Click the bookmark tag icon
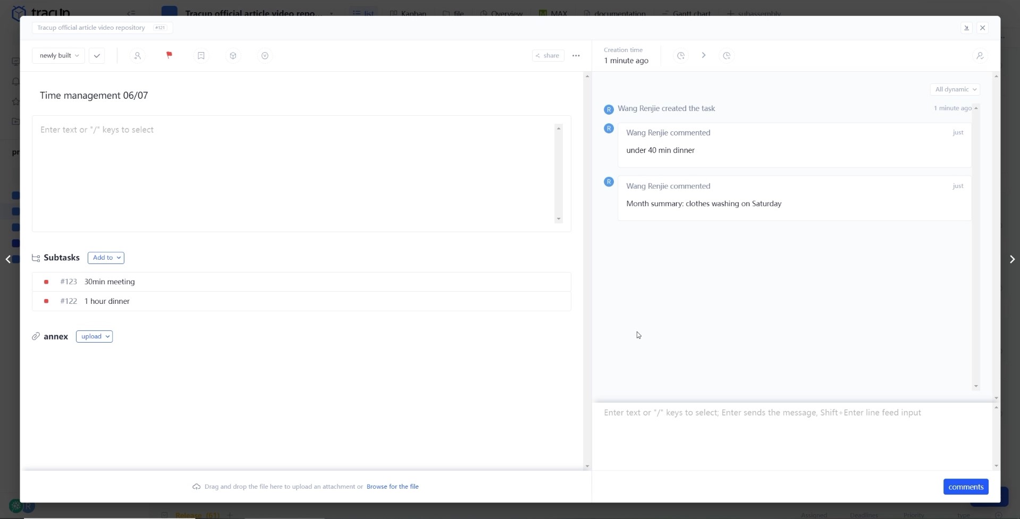 (201, 56)
